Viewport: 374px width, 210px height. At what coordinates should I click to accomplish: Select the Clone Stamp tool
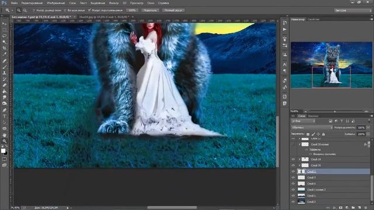pyautogui.click(x=4, y=73)
